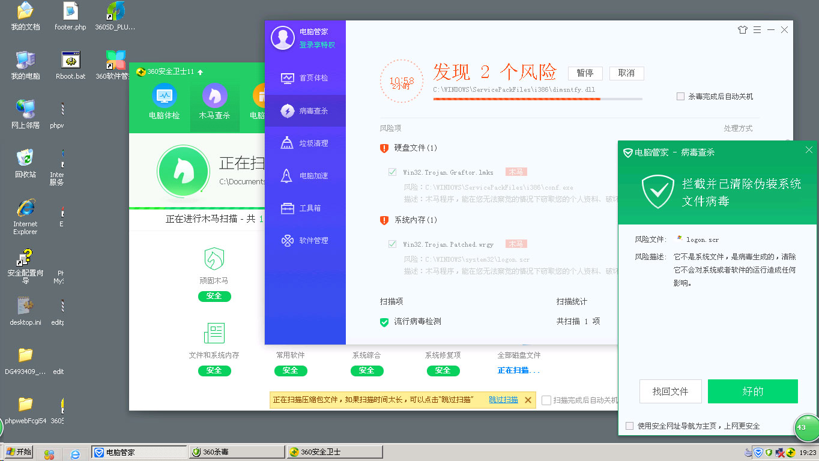Toggle 流行病毒检测 green check item
This screenshot has width=819, height=461.
384,322
